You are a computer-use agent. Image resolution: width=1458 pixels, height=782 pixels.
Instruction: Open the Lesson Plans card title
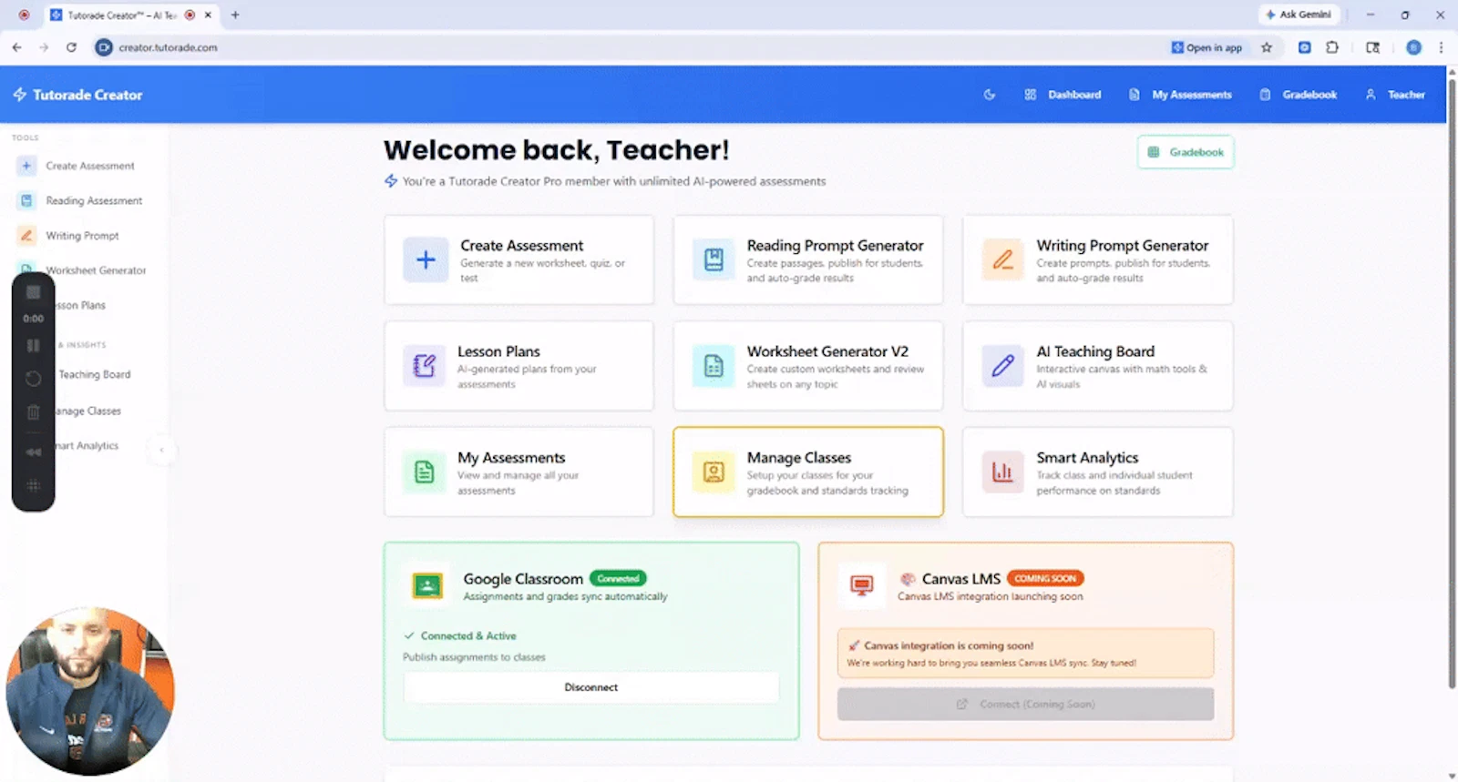pos(498,351)
